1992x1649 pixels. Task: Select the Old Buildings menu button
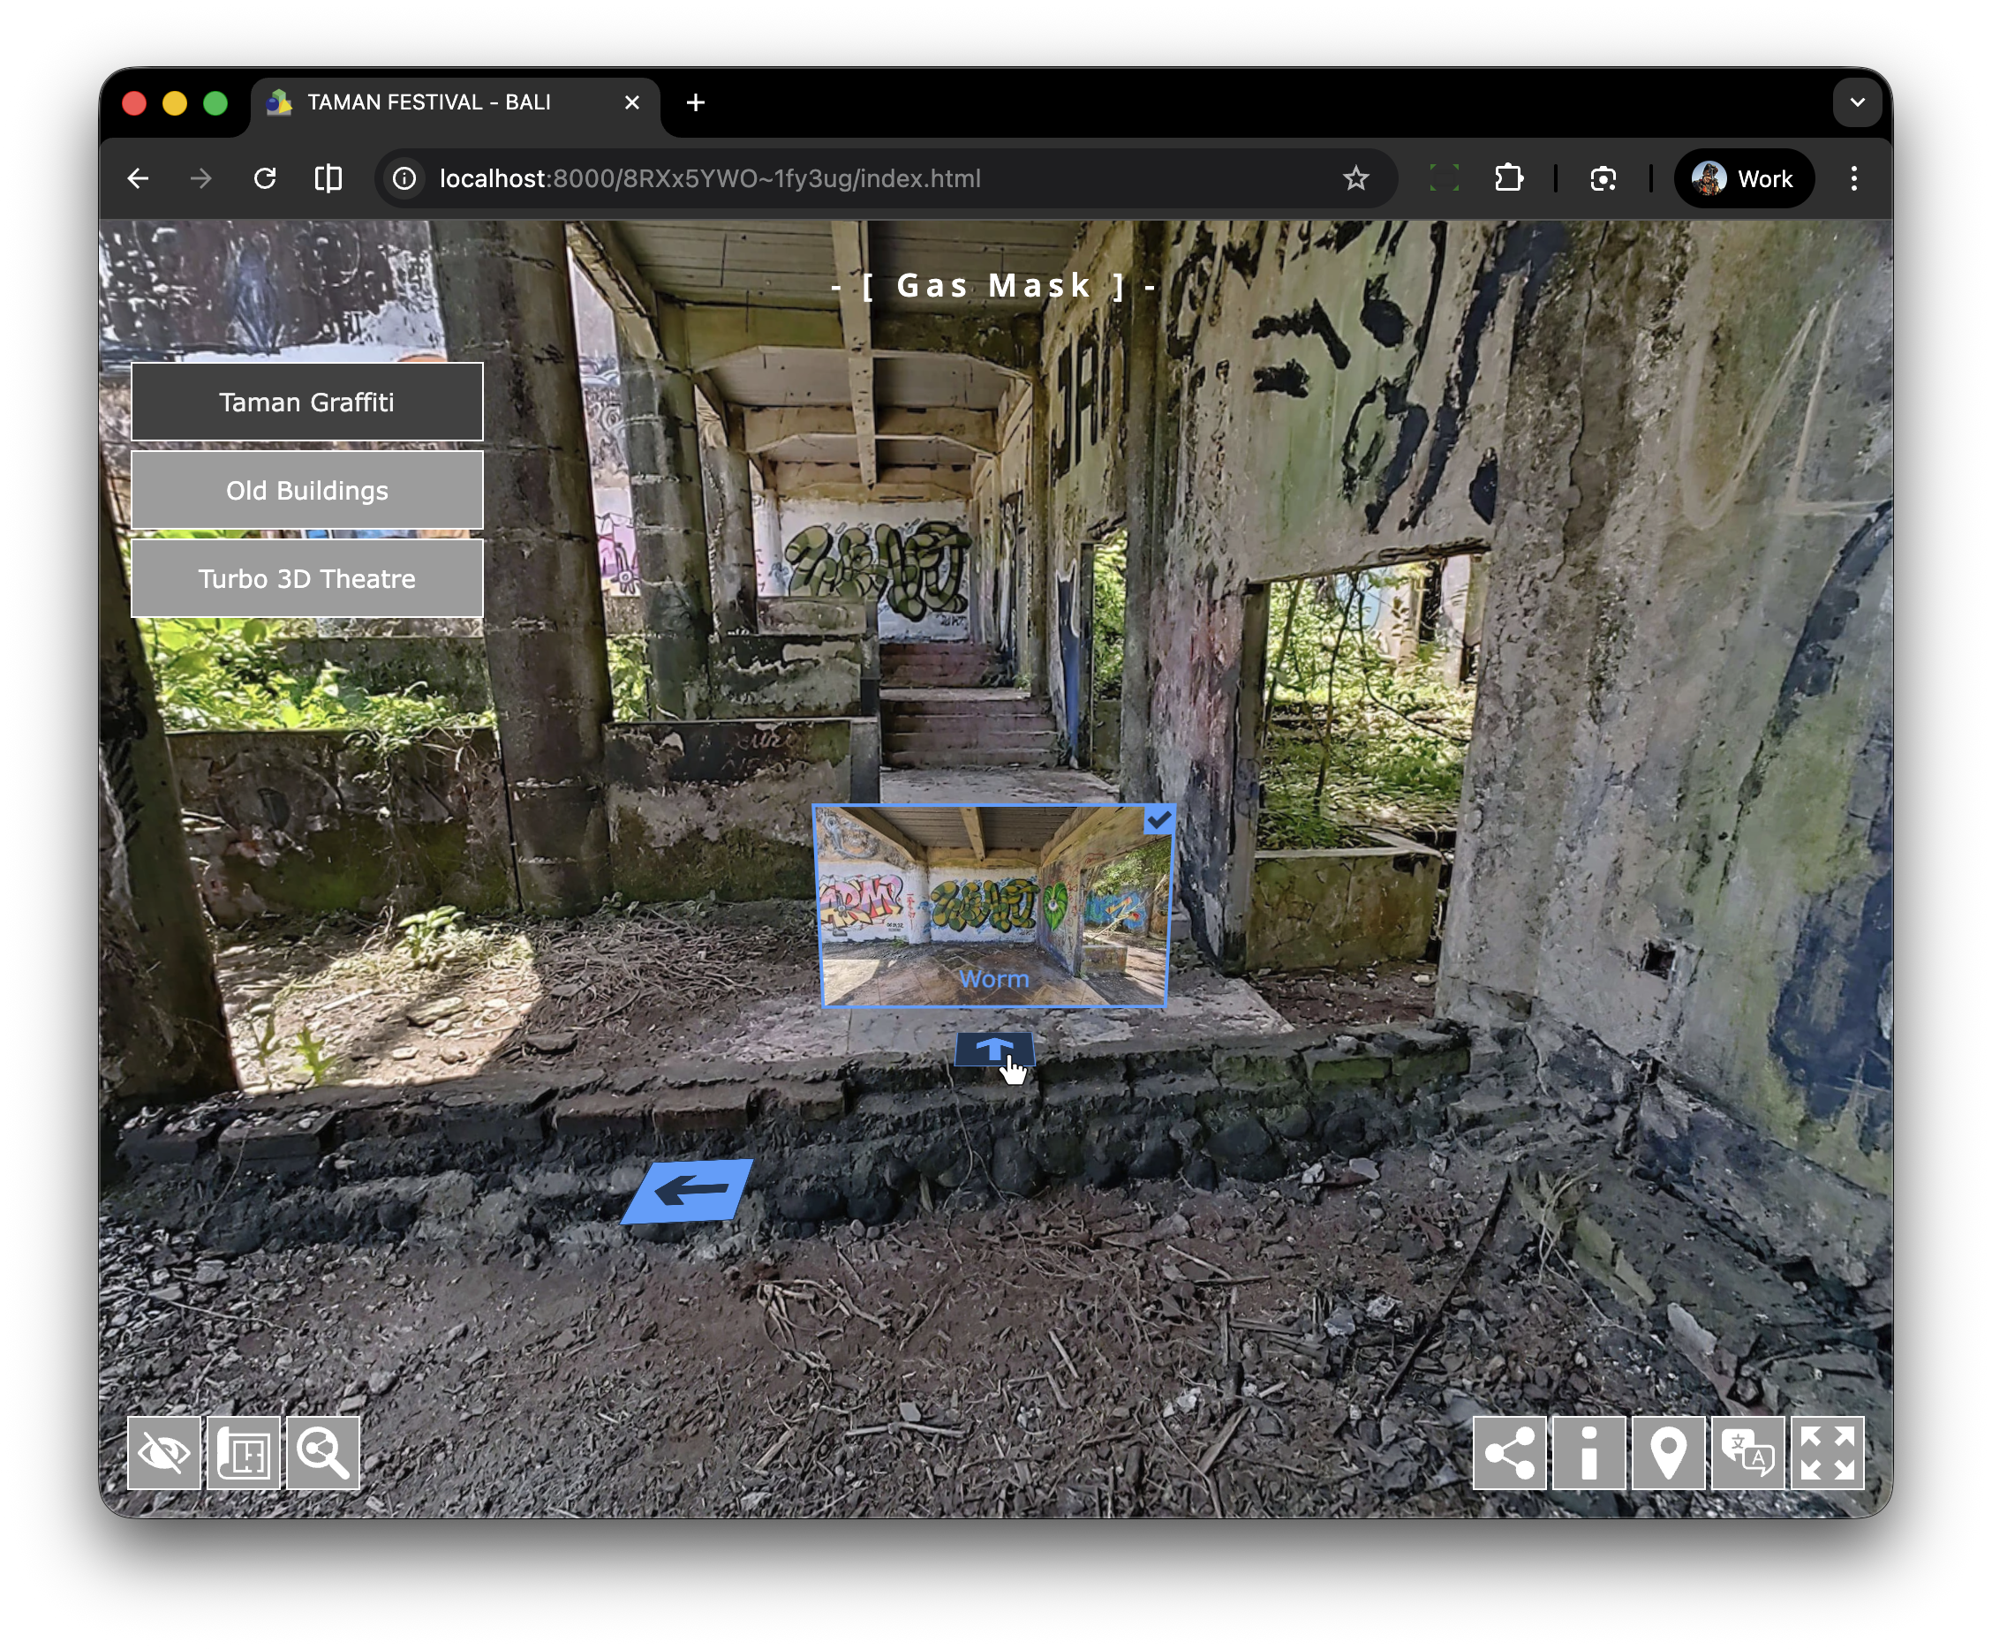306,490
